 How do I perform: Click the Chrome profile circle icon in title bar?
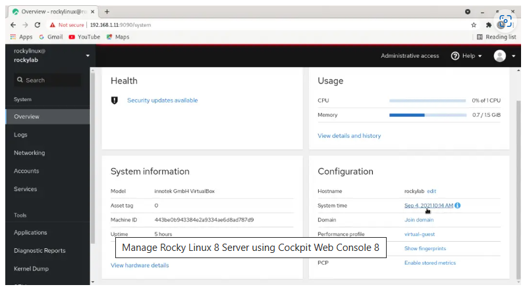pos(468,12)
